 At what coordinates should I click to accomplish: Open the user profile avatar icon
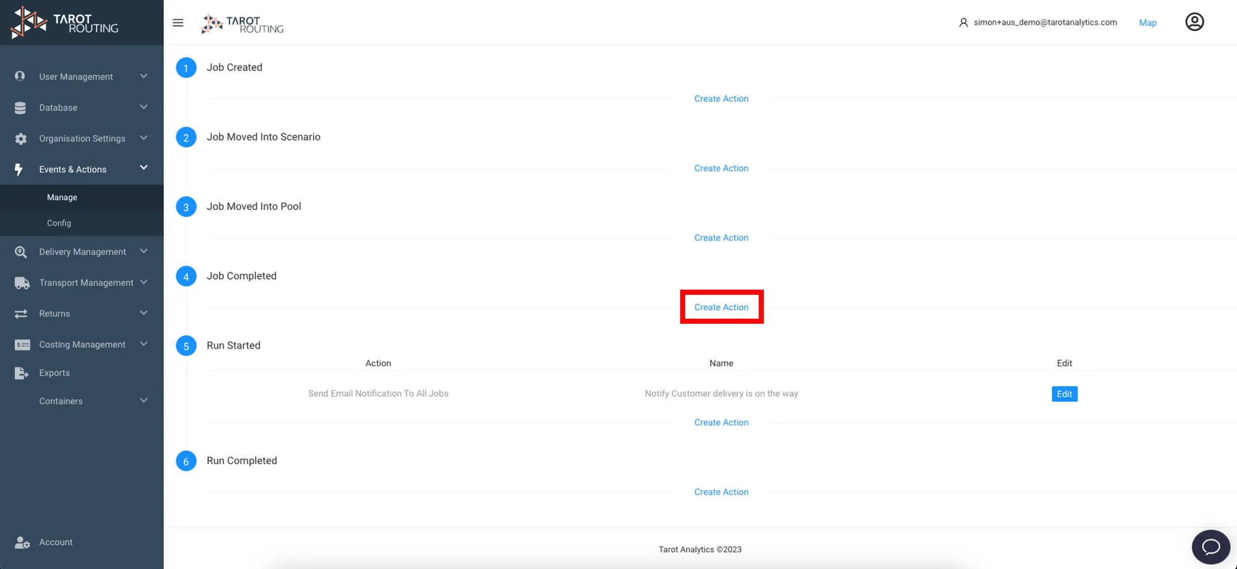(1194, 22)
